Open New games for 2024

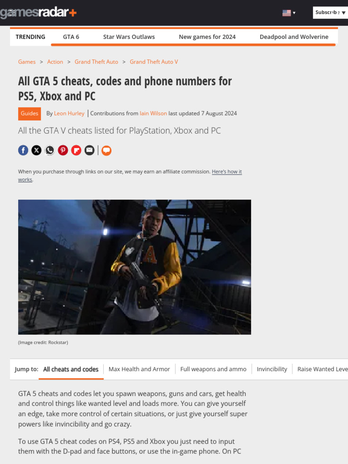[x=207, y=37]
